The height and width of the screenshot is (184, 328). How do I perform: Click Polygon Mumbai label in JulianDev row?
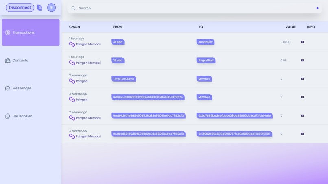tap(88, 44)
